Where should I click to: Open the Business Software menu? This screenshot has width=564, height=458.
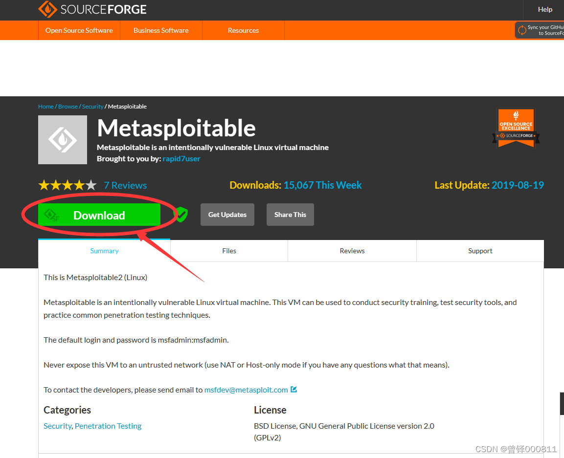pyautogui.click(x=161, y=30)
